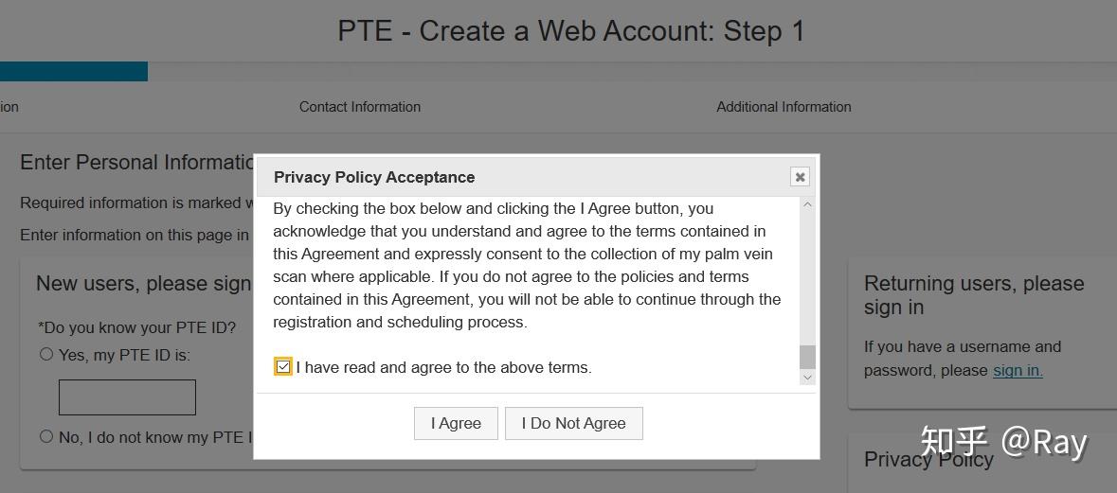Open the returning users sign in link

[x=1018, y=370]
